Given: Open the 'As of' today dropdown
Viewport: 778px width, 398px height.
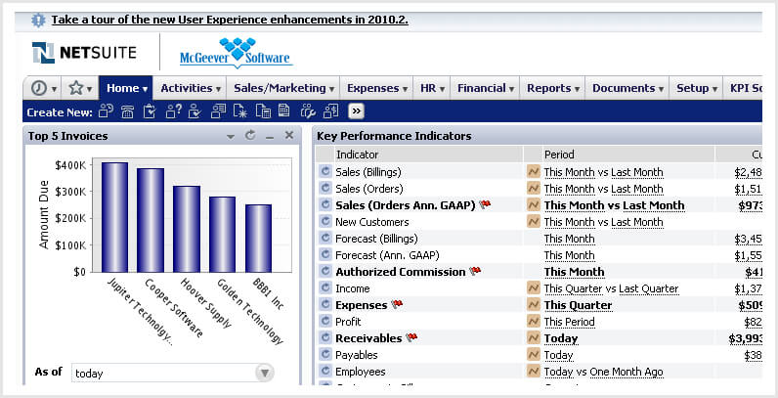Looking at the screenshot, I should coord(264,373).
